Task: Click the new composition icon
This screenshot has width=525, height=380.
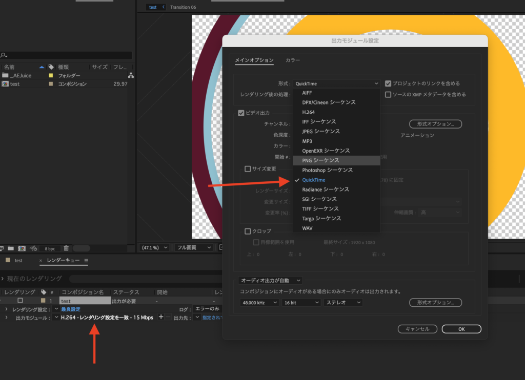Action: coord(22,248)
